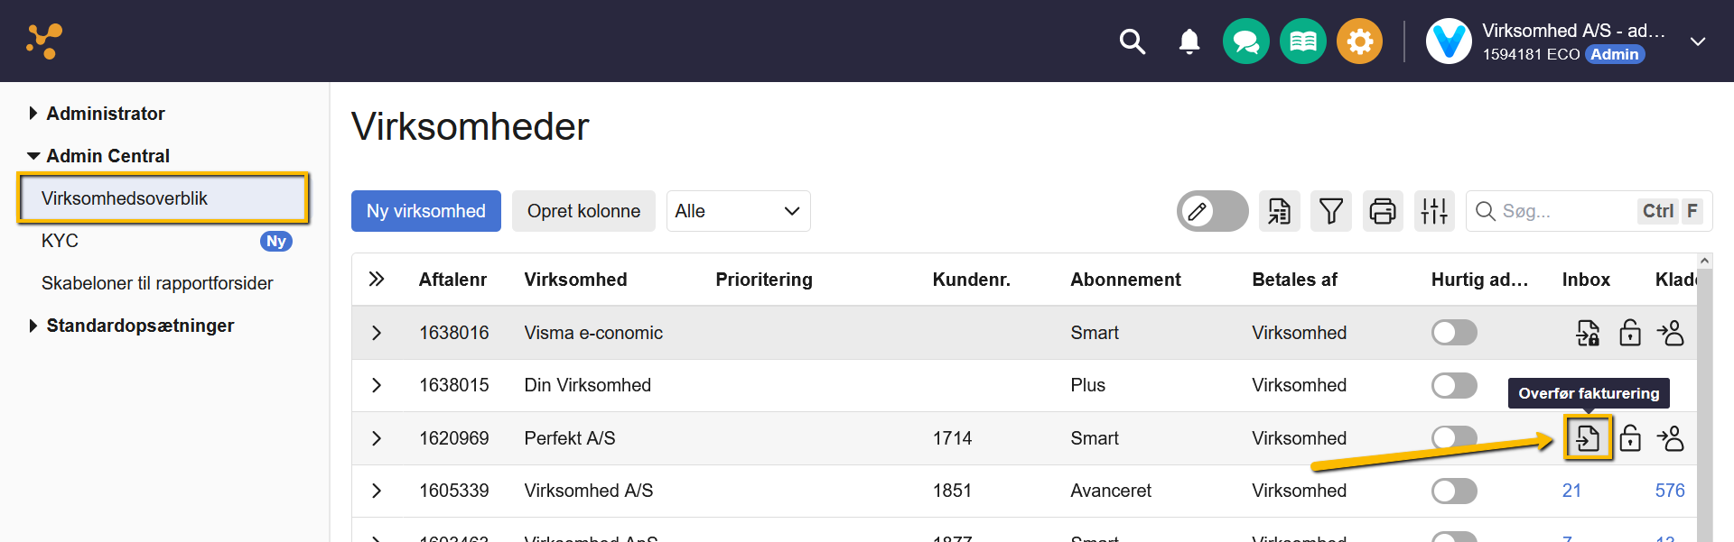Toggle the edit mode pencil switch
Viewport: 1734px width, 542px height.
tap(1212, 212)
